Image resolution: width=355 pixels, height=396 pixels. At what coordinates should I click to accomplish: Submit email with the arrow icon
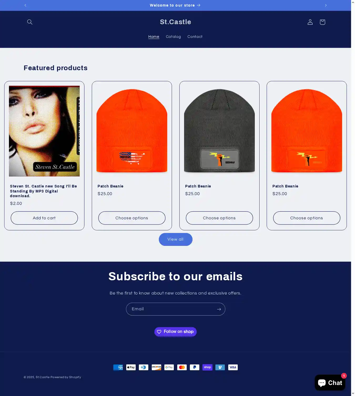219,309
